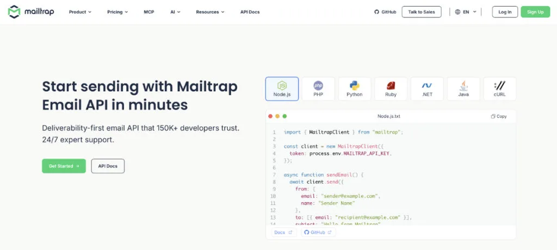Select the .NET language tab
Screen dimensions: 557x250
pos(427,89)
